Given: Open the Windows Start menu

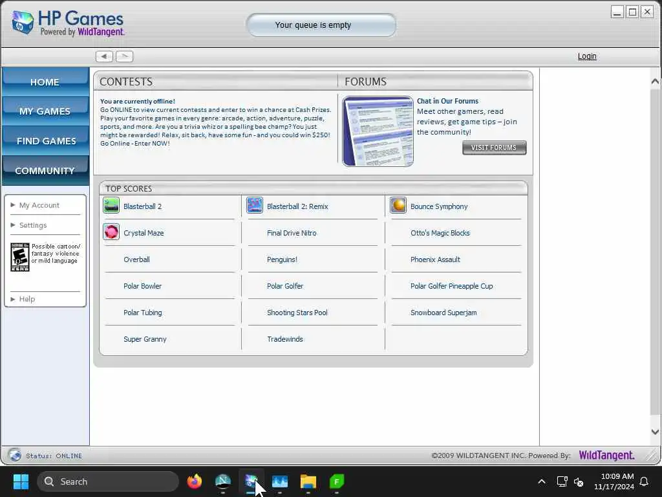Looking at the screenshot, I should point(21,481).
